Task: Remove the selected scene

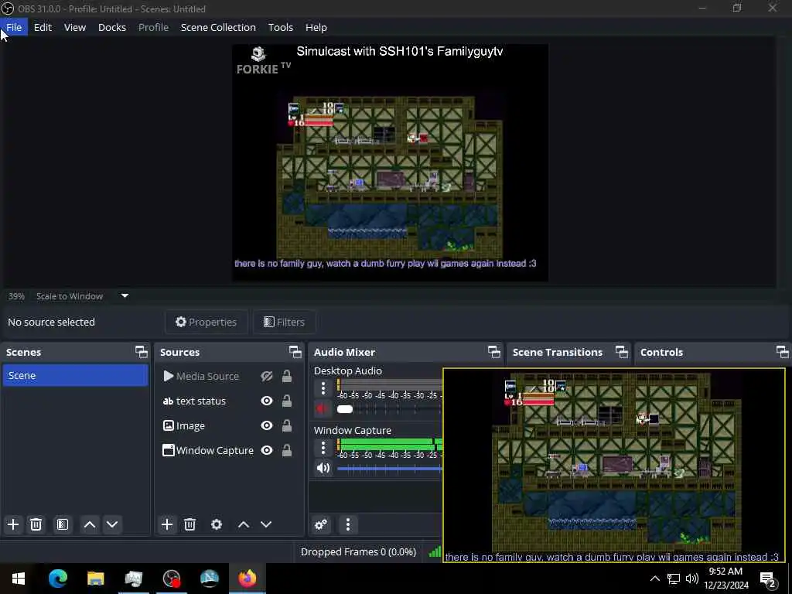Action: pyautogui.click(x=36, y=524)
